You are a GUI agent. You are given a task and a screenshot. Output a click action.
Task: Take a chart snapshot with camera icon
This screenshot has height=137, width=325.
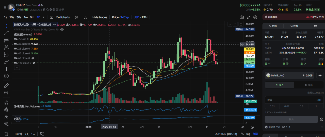[242, 17]
